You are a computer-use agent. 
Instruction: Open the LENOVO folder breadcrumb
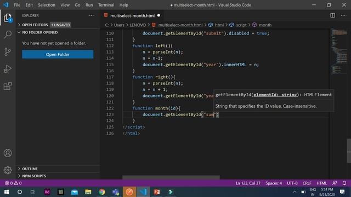point(138,25)
